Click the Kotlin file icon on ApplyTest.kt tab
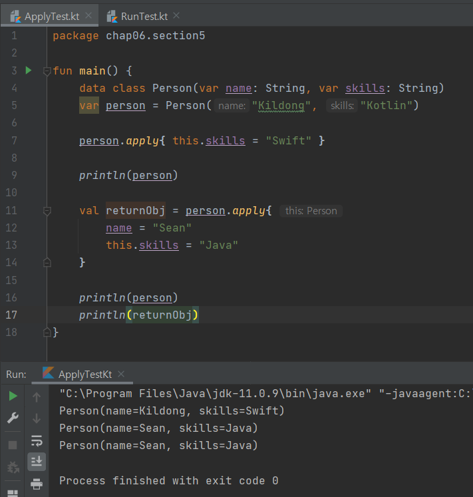This screenshot has height=497, width=473. coord(15,17)
